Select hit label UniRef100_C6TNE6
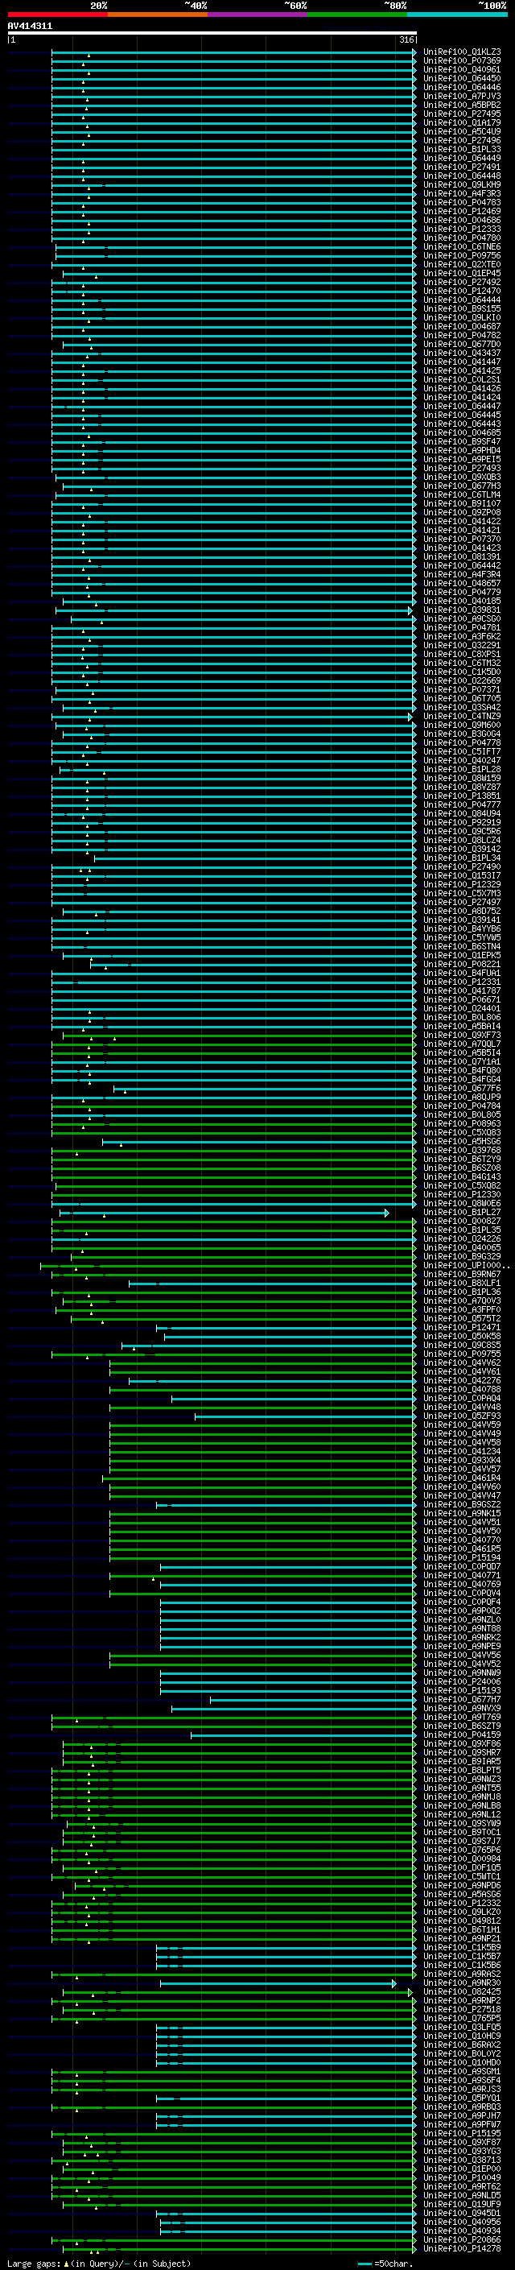The height and width of the screenshot is (2270, 515). 462,246
